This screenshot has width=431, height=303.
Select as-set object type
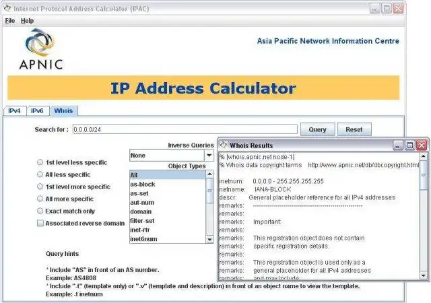click(x=168, y=193)
